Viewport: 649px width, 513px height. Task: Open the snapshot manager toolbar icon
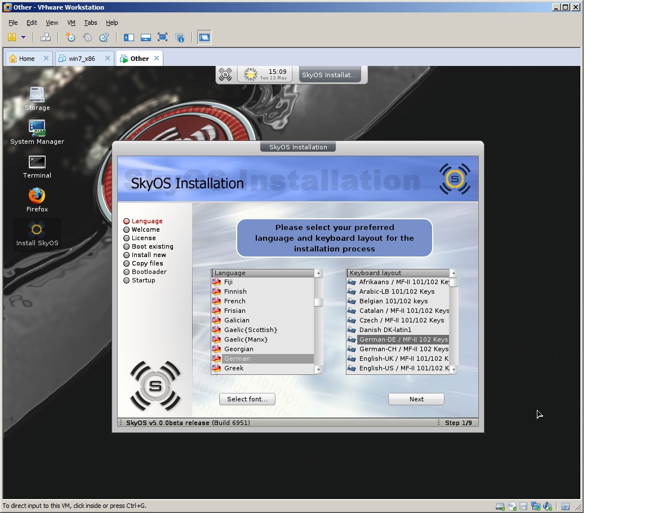[x=104, y=37]
